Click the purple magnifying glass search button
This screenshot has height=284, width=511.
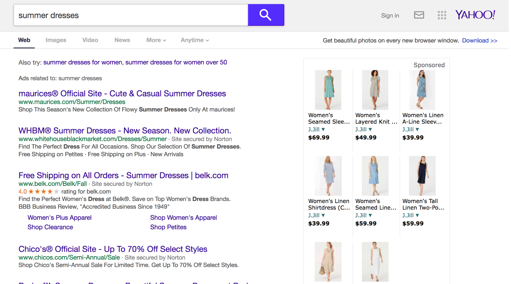[266, 15]
